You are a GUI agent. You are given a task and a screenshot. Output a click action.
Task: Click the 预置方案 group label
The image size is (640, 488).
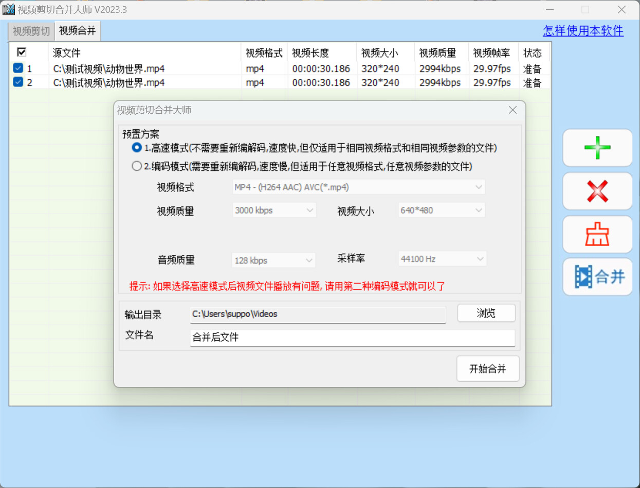[141, 134]
